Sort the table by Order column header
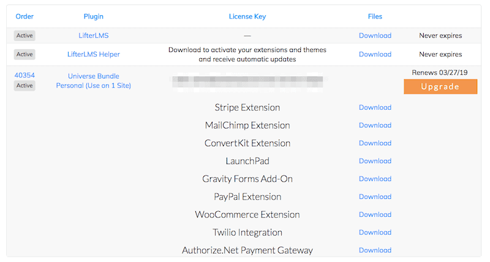This screenshot has width=490, height=262. click(24, 17)
